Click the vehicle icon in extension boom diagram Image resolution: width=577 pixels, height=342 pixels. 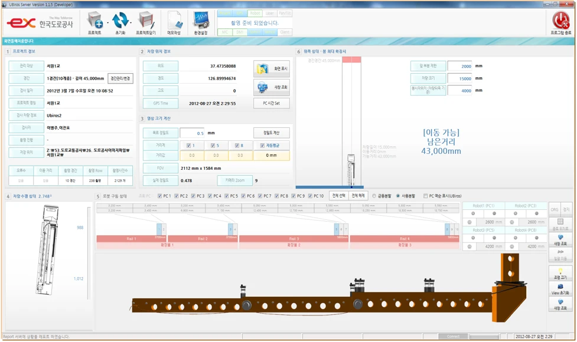[351, 170]
